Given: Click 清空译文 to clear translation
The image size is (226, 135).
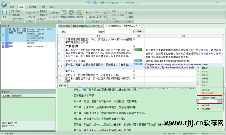Looking at the screenshot, I should tap(42, 19).
